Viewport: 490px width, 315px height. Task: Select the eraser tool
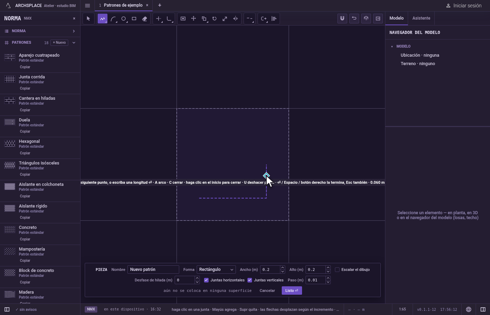[145, 19]
